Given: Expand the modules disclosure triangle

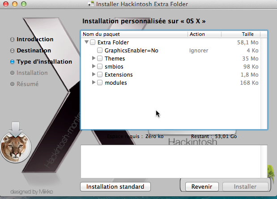Looking at the screenshot, I should (94, 82).
